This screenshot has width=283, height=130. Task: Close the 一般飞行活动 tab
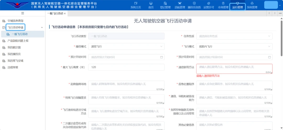[65, 14]
